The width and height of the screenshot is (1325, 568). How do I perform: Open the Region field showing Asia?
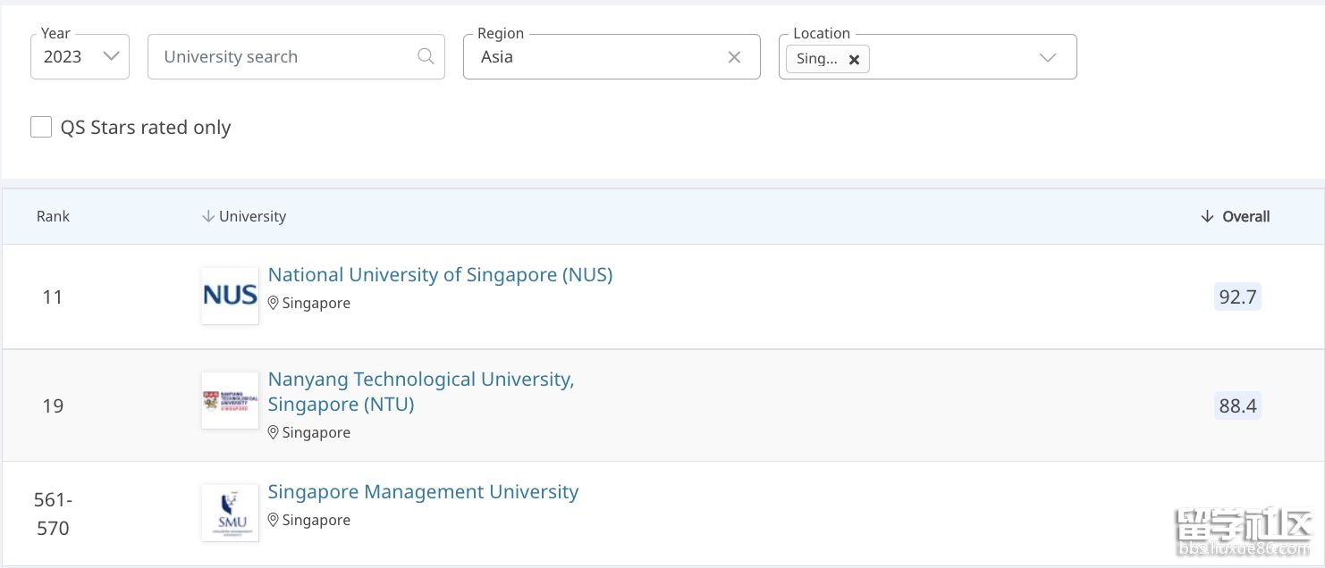pos(612,56)
